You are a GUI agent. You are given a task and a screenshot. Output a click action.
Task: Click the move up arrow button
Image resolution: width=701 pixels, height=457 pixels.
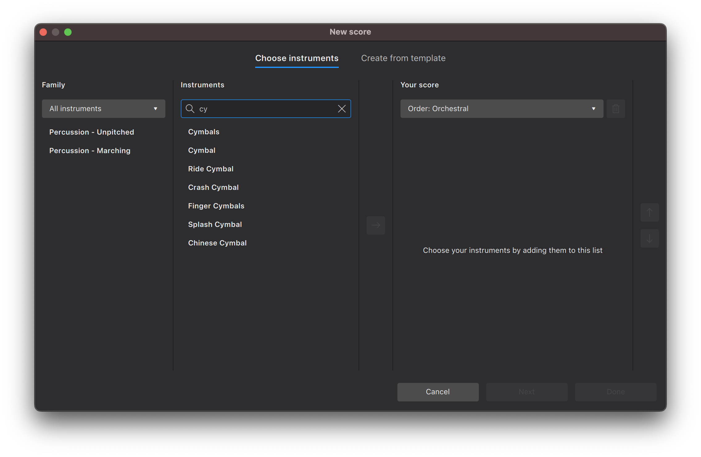649,212
